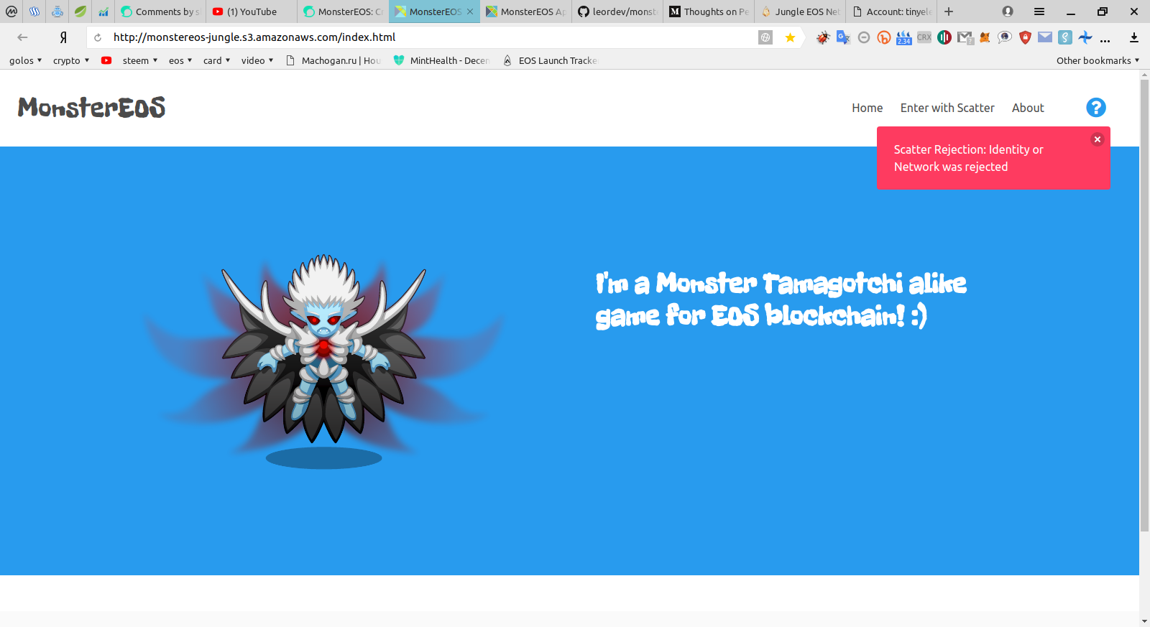The width and height of the screenshot is (1150, 627).
Task: Select the pinned Steemit tab
Action: [x=34, y=11]
